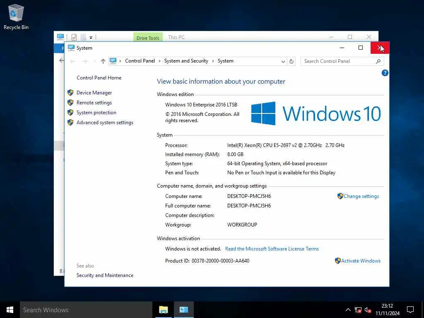Click the Remote settings shield icon
Screen dimensions: 424x318
[70, 103]
